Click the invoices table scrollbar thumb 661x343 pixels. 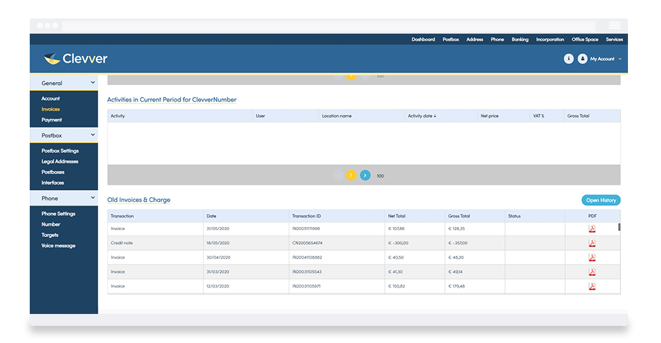click(619, 227)
